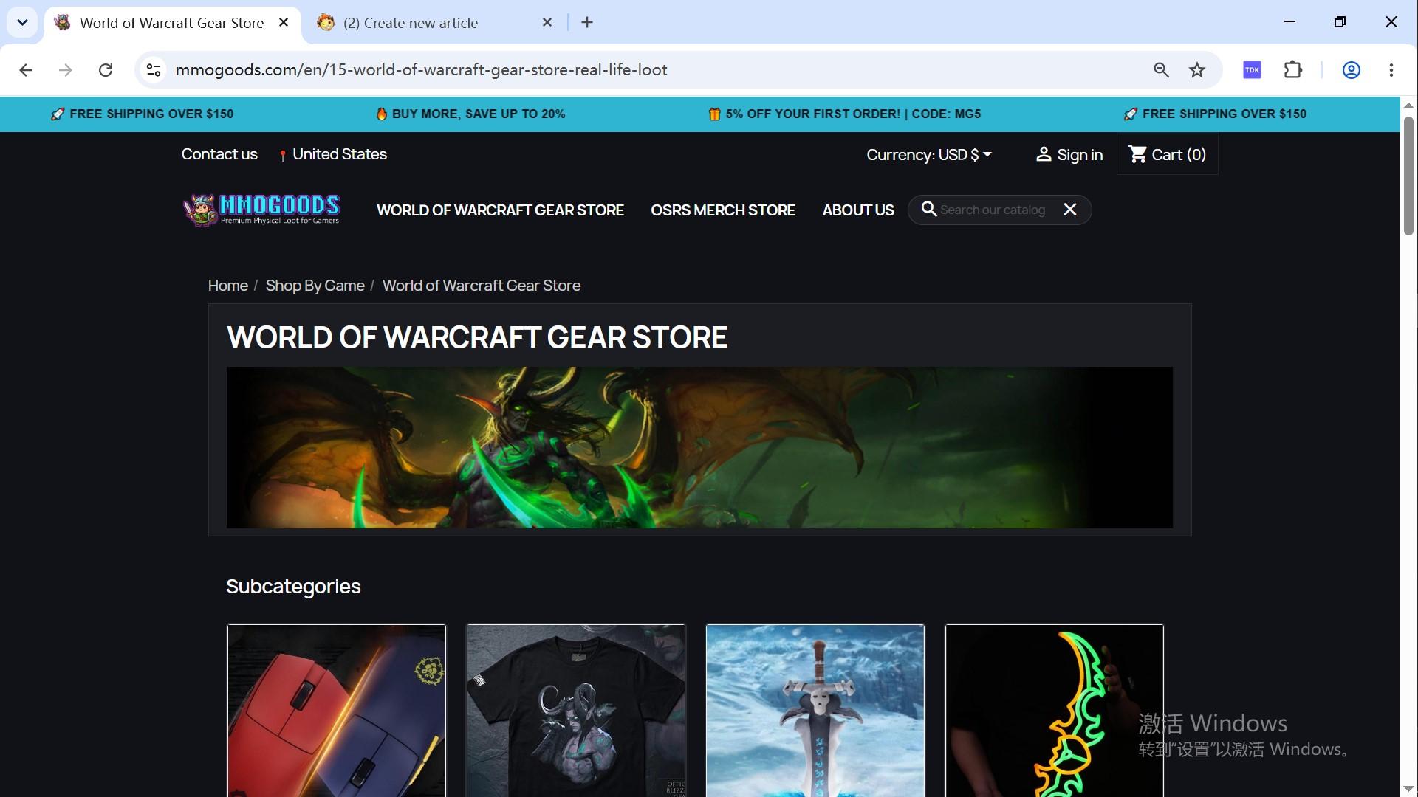
Task: Open site information icon in address bar
Action: 154,70
